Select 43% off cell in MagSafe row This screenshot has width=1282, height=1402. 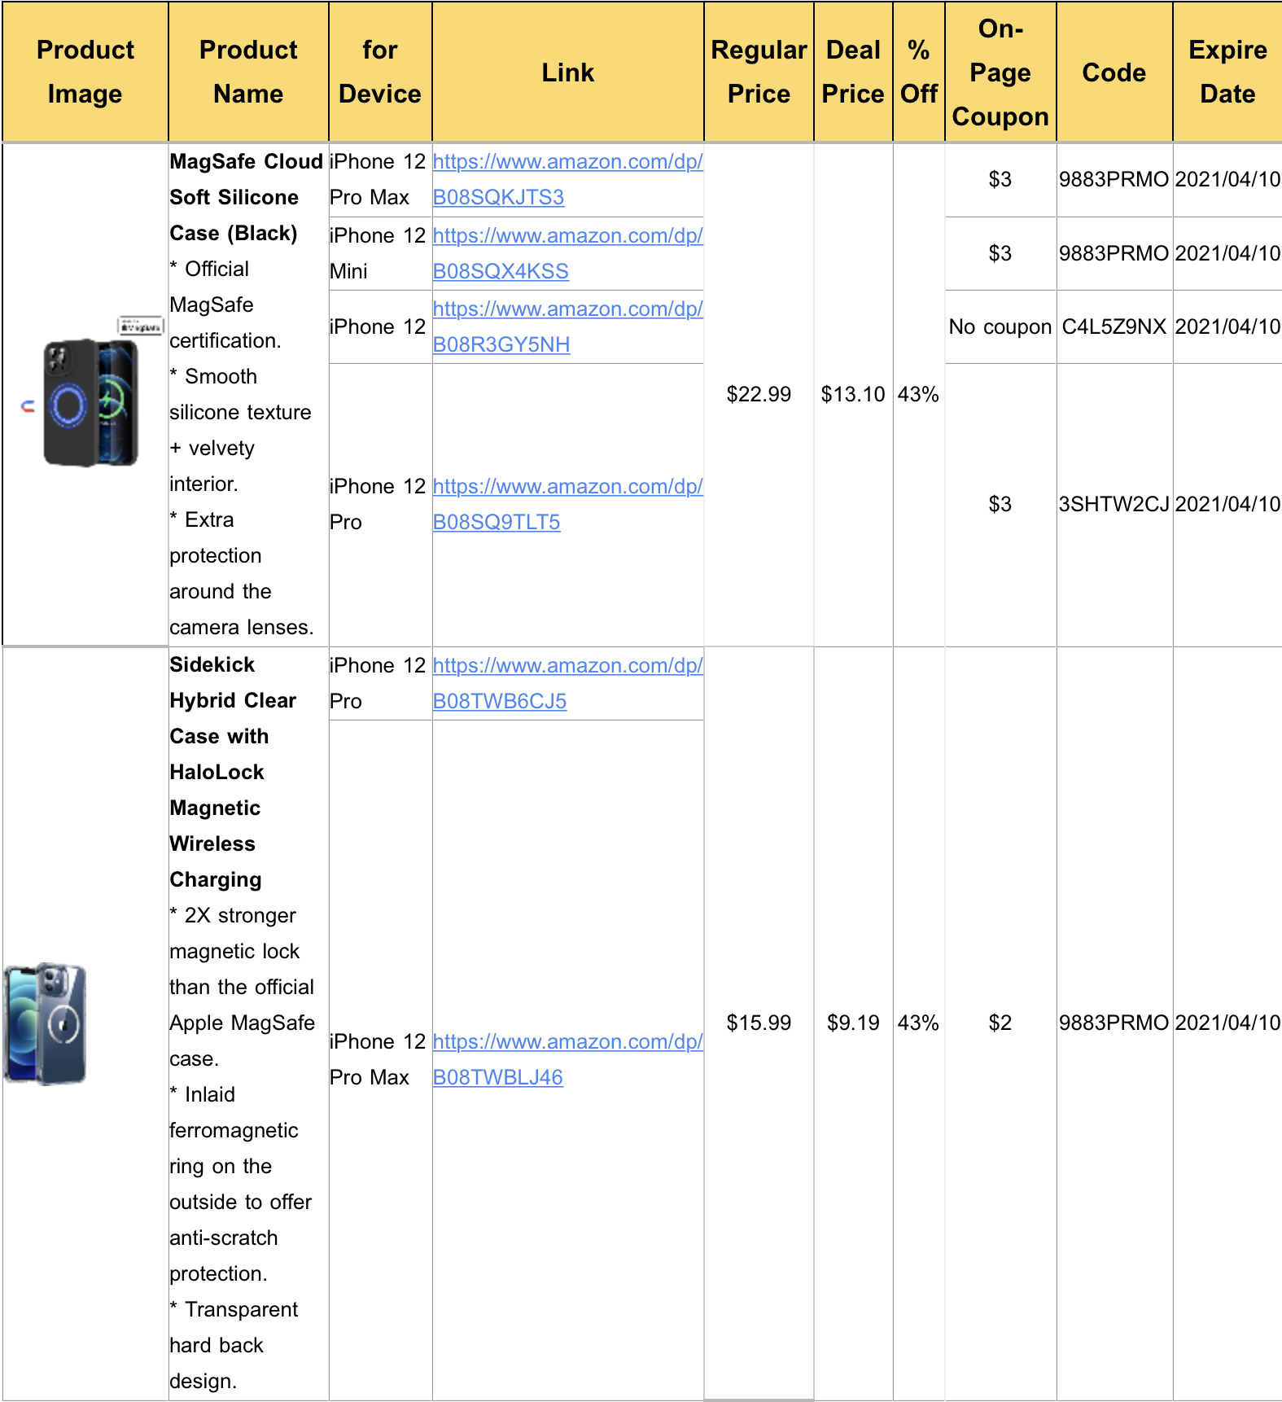[x=919, y=395]
